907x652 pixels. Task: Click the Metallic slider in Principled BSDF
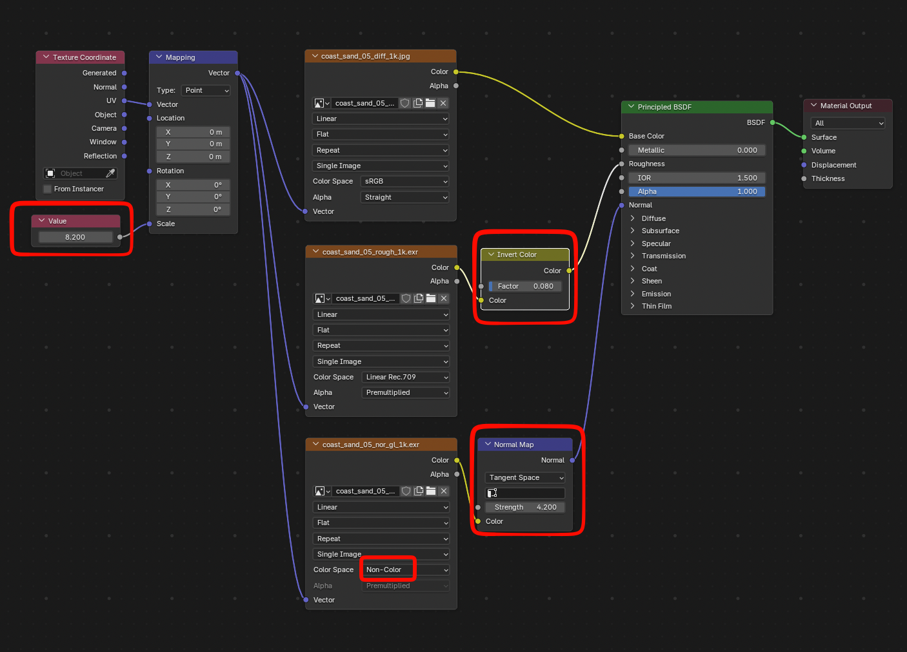click(x=697, y=150)
